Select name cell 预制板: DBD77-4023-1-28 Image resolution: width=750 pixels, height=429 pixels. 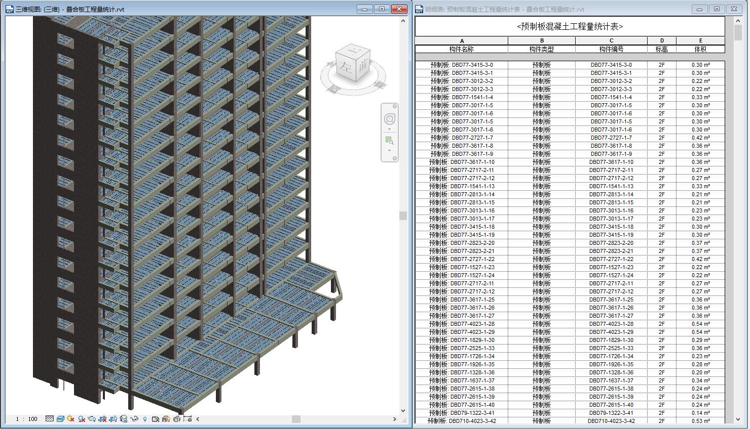(462, 324)
